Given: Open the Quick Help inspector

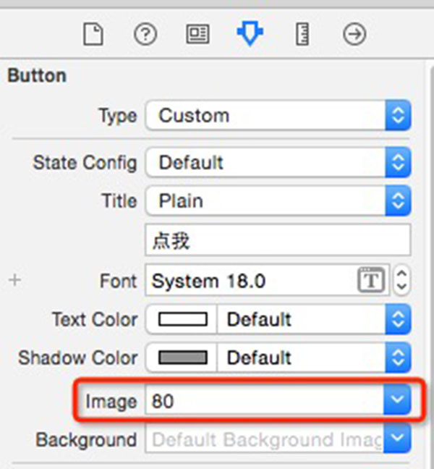Looking at the screenshot, I should pos(145,34).
